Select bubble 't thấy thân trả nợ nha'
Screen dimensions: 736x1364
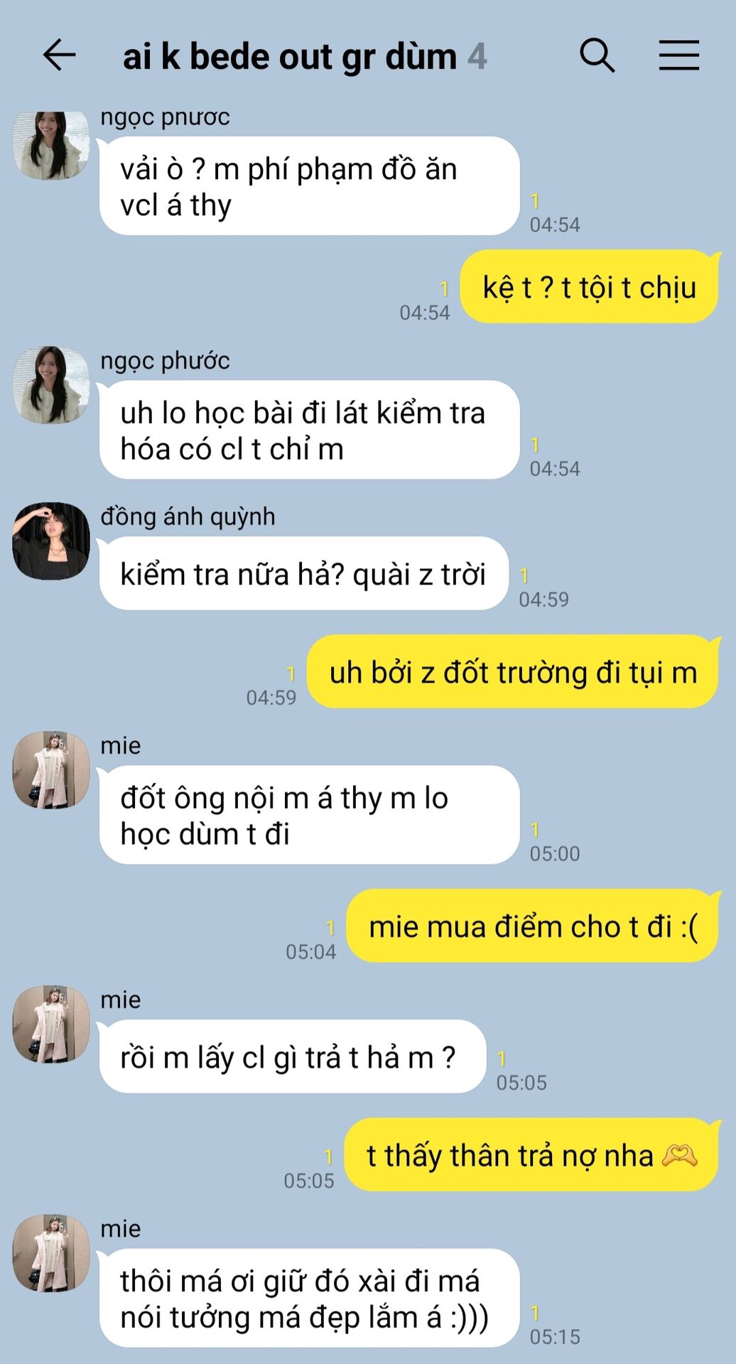pos(532,1154)
